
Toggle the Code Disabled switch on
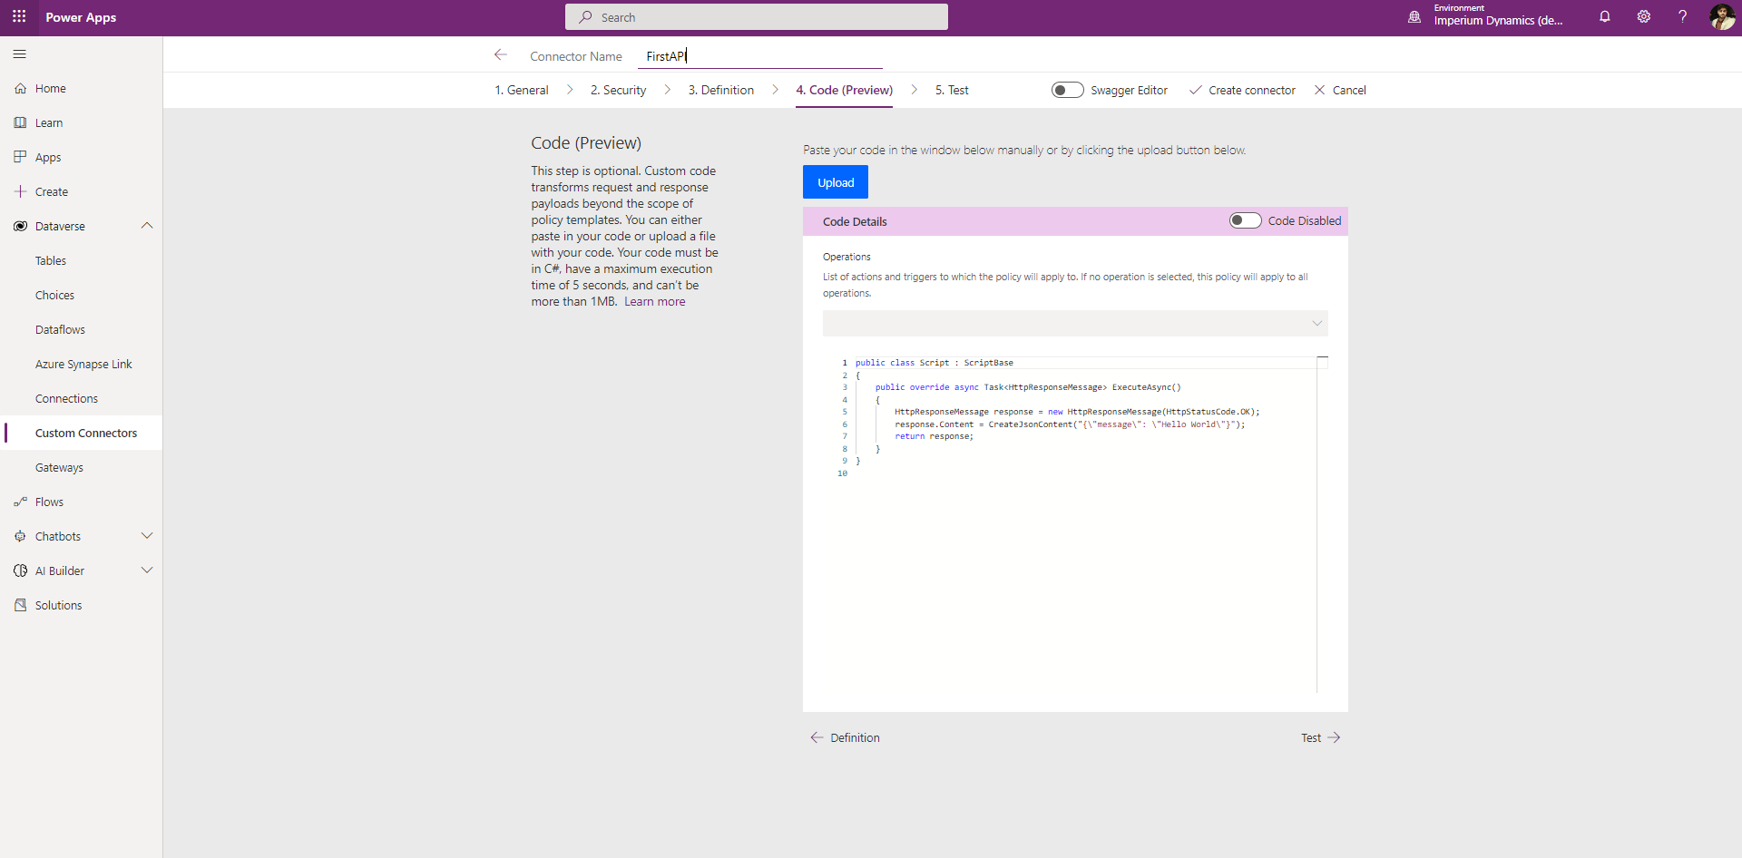tap(1245, 220)
